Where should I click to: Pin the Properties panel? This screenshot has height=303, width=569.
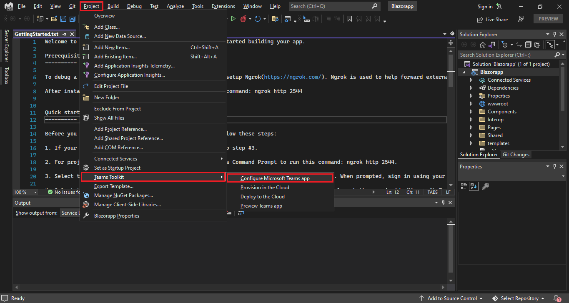click(x=555, y=166)
